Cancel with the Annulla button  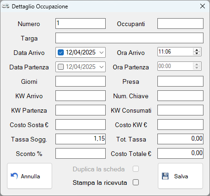(29, 176)
